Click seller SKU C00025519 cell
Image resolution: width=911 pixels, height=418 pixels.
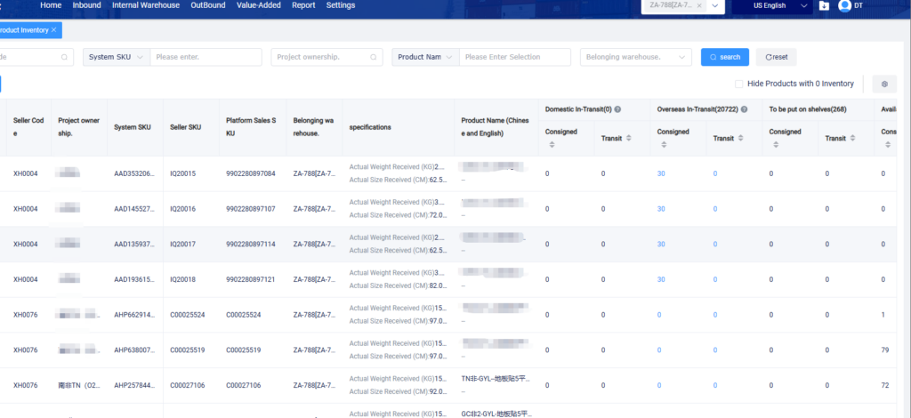pos(187,350)
